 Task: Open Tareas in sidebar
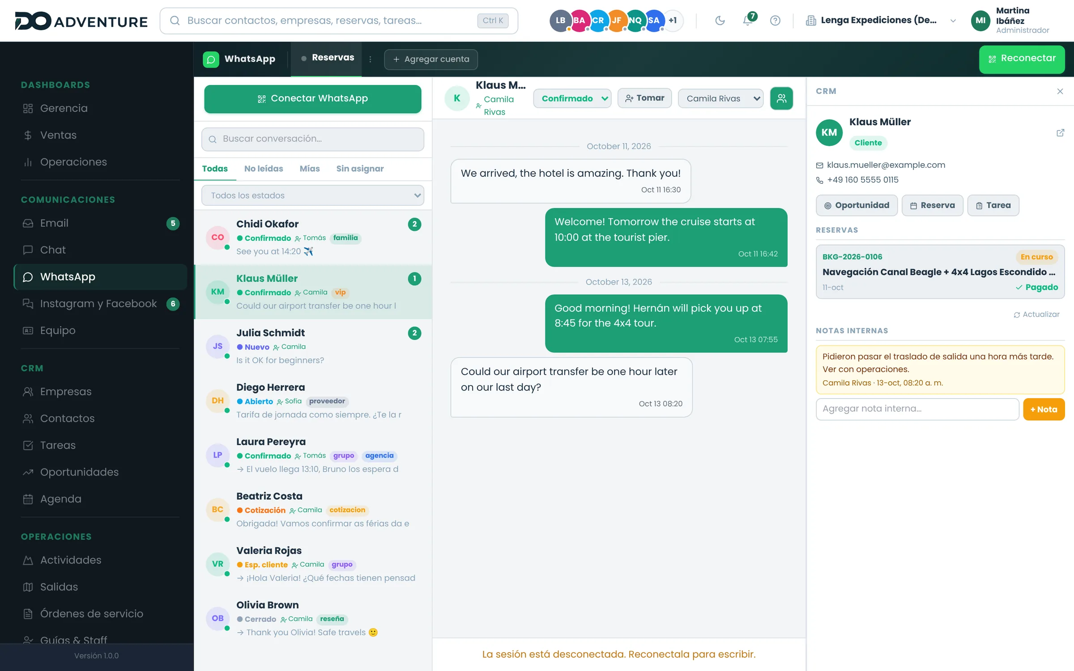(100, 445)
